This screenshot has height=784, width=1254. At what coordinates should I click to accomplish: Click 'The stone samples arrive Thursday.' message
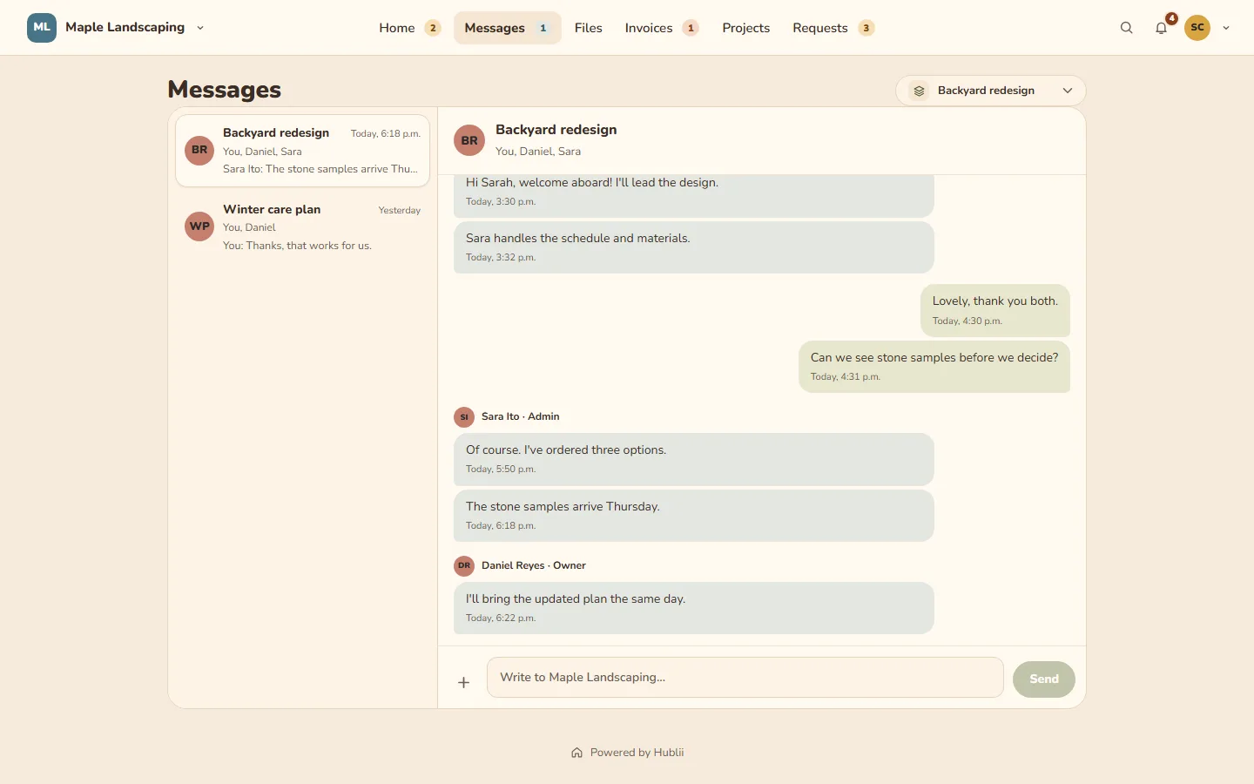click(694, 516)
